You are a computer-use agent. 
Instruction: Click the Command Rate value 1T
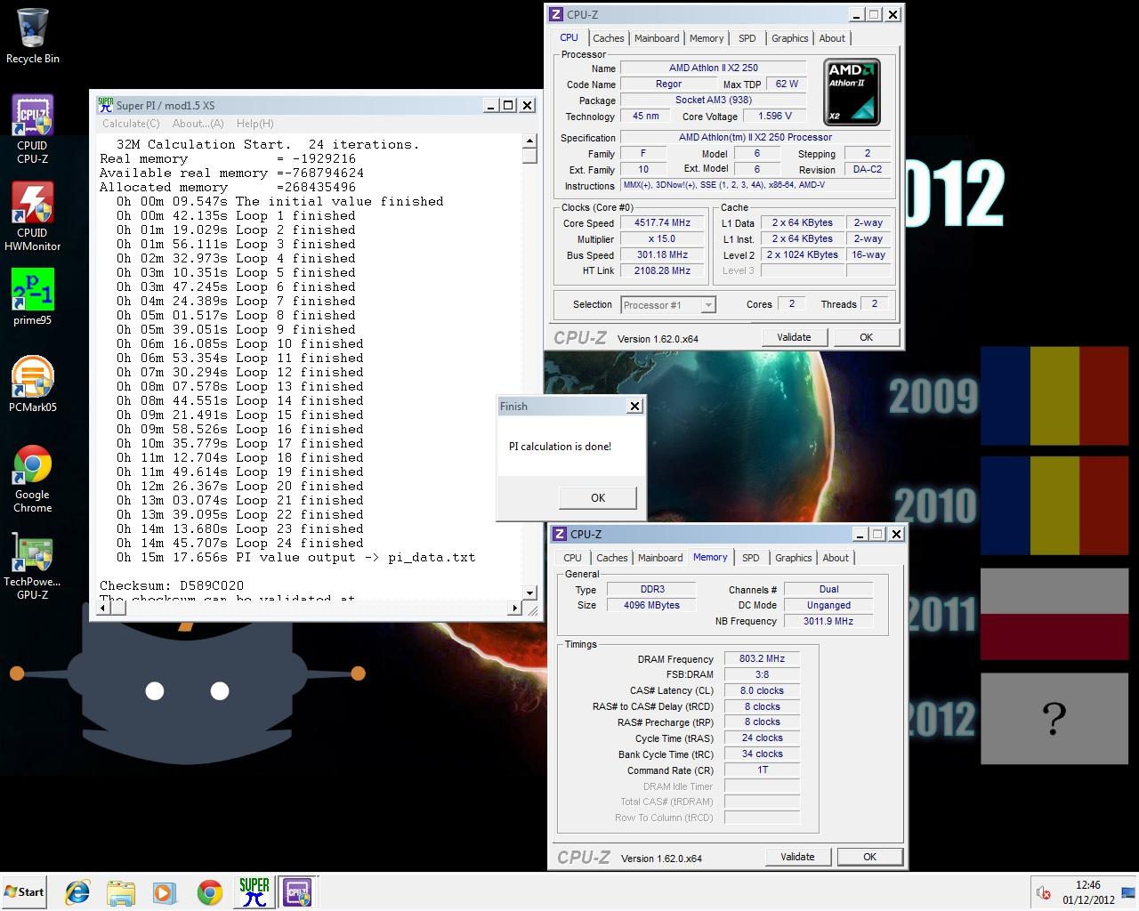coord(762,770)
